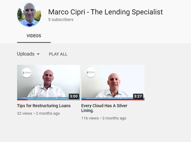Viewport: 191px width, 142px height.
Task: Play all uploads with PLAY ALL
Action: point(58,54)
